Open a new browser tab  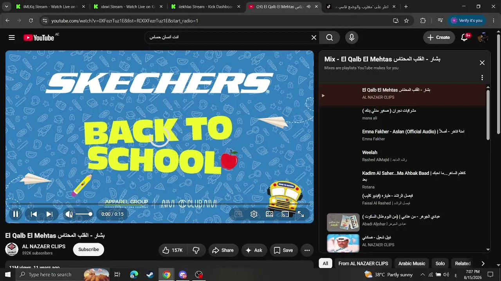(x=406, y=7)
